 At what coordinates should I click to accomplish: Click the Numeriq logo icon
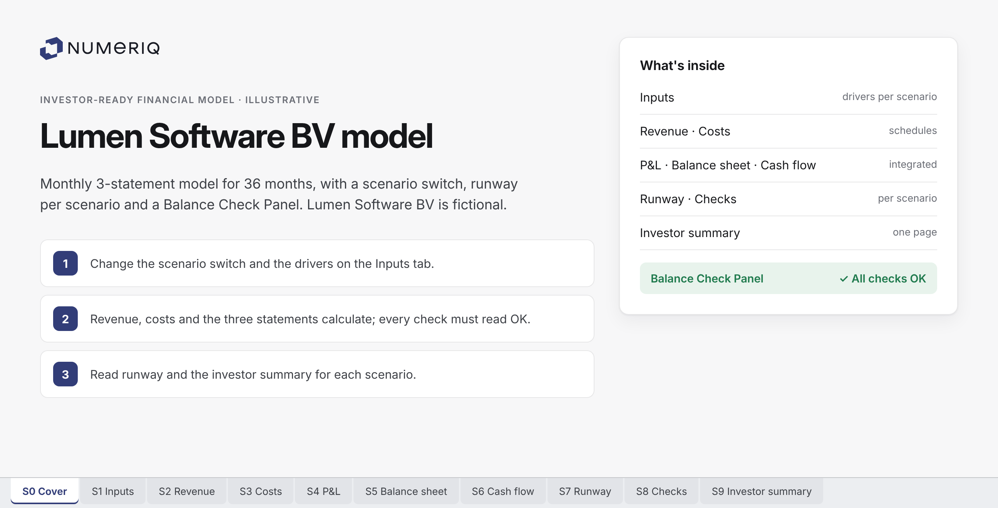point(51,48)
